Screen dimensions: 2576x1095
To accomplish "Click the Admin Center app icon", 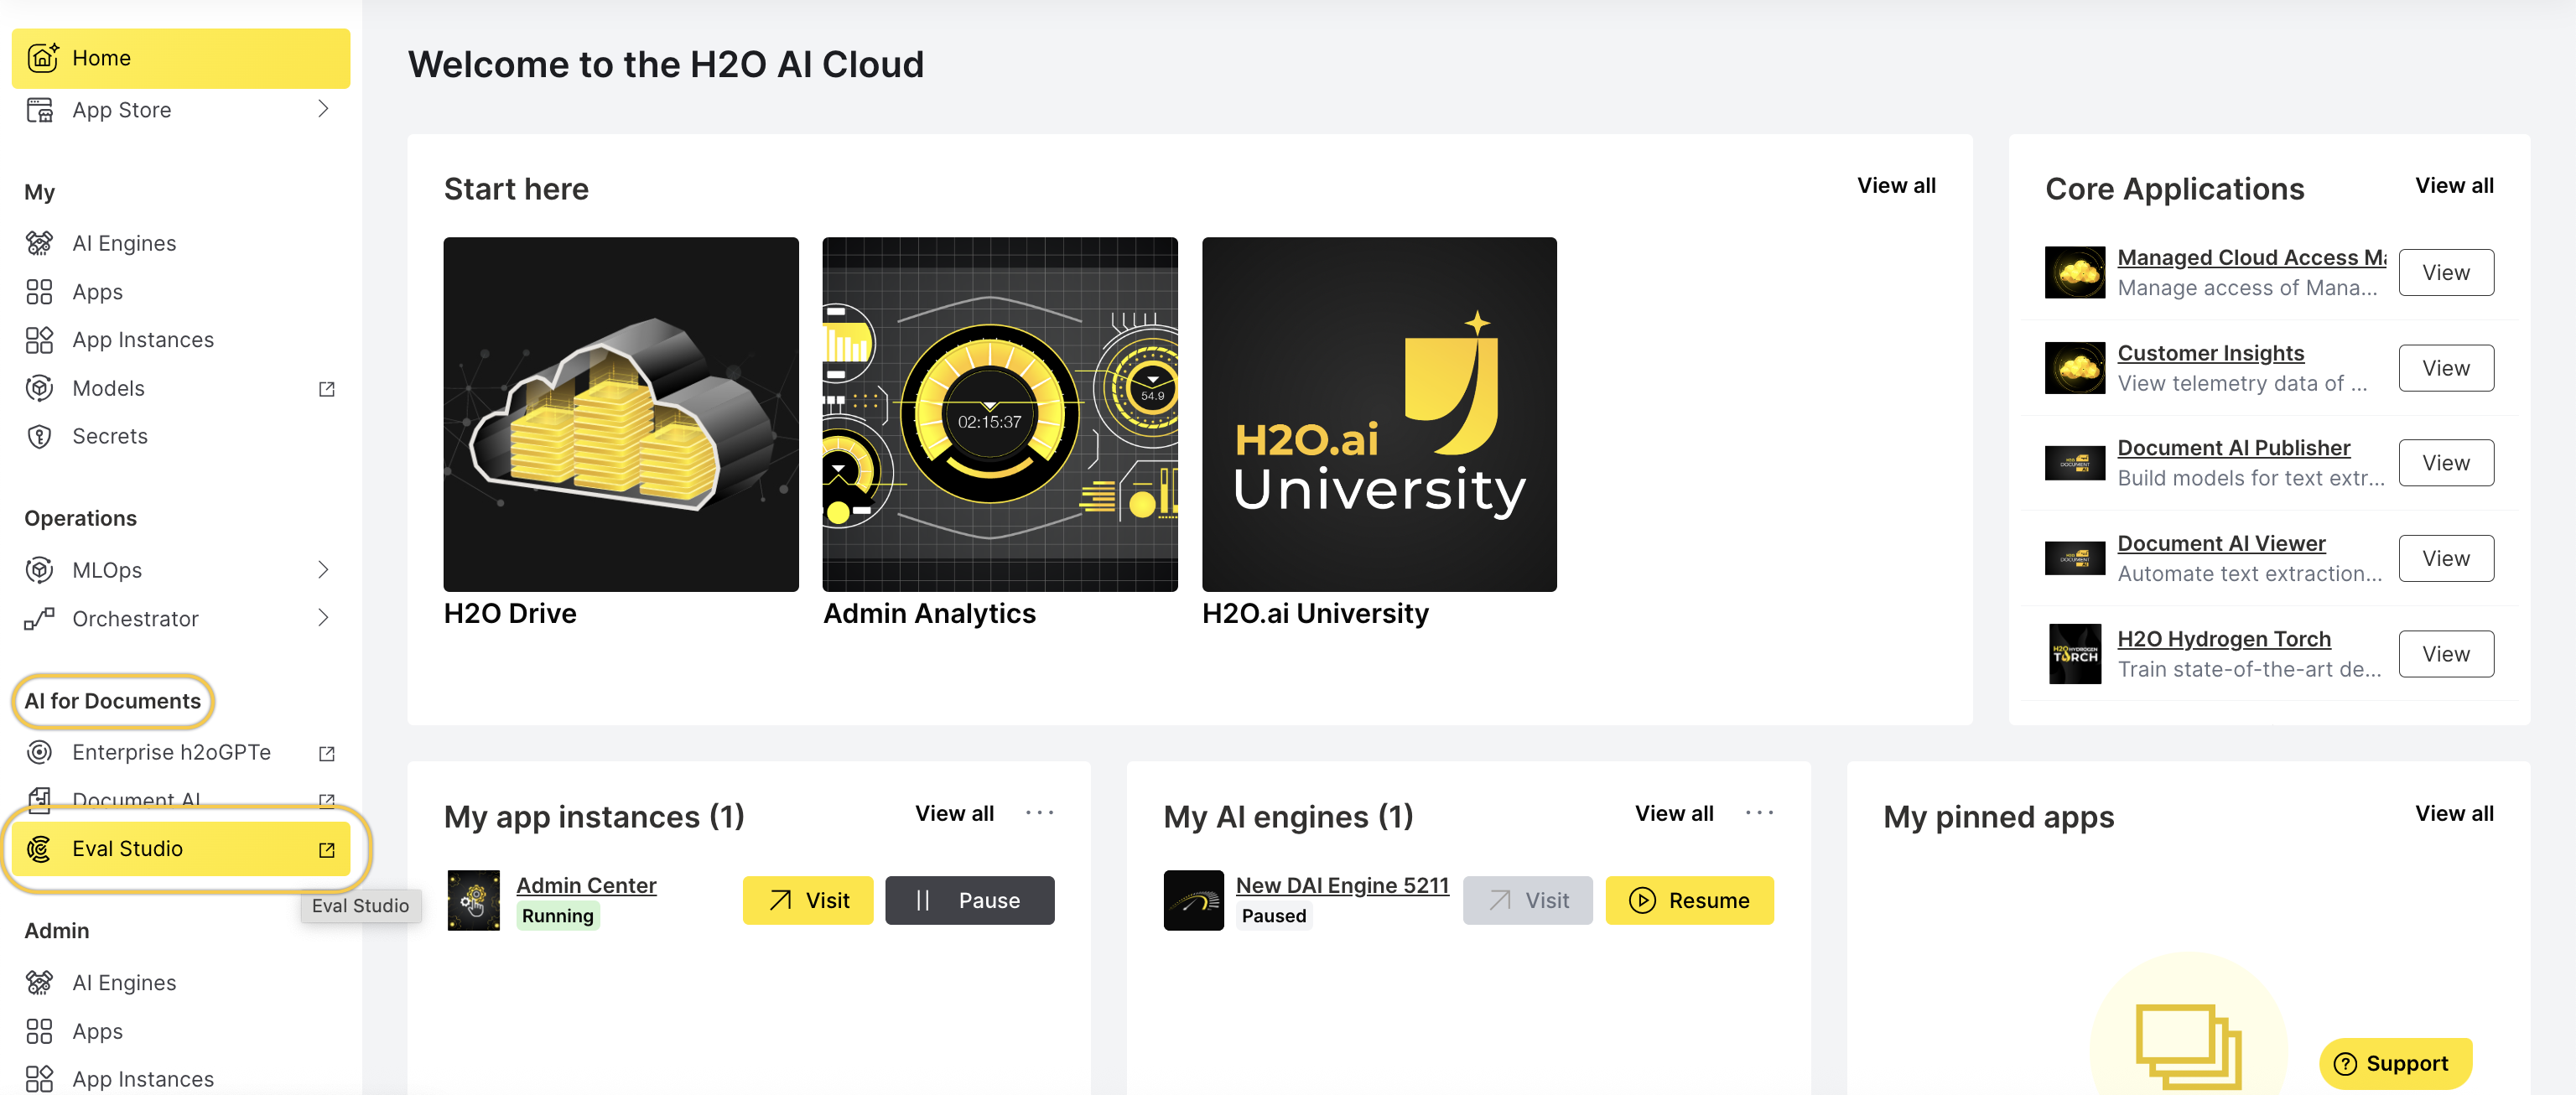I will click(473, 900).
